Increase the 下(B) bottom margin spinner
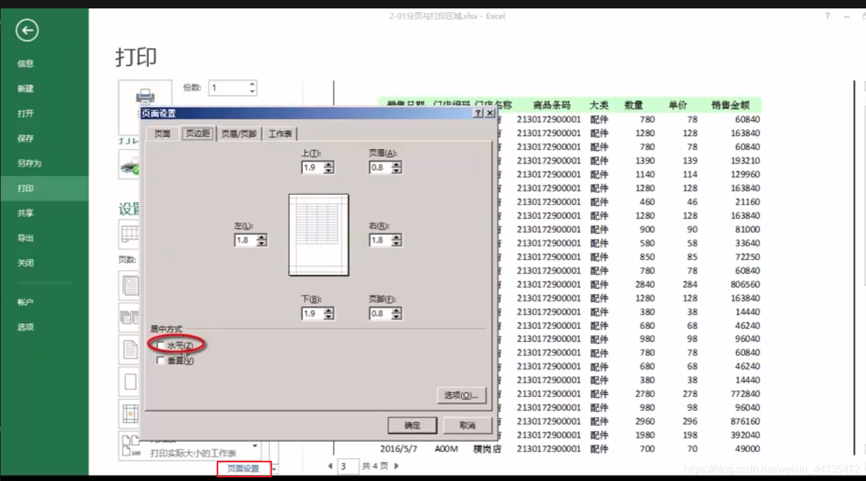This screenshot has height=481, width=866. click(329, 310)
